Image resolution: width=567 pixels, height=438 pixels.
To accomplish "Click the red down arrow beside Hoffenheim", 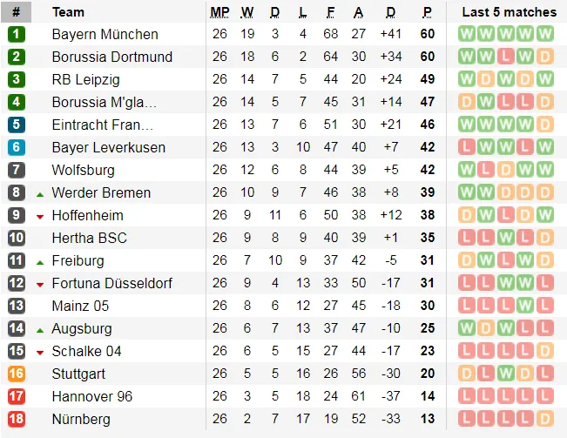I will coord(40,217).
